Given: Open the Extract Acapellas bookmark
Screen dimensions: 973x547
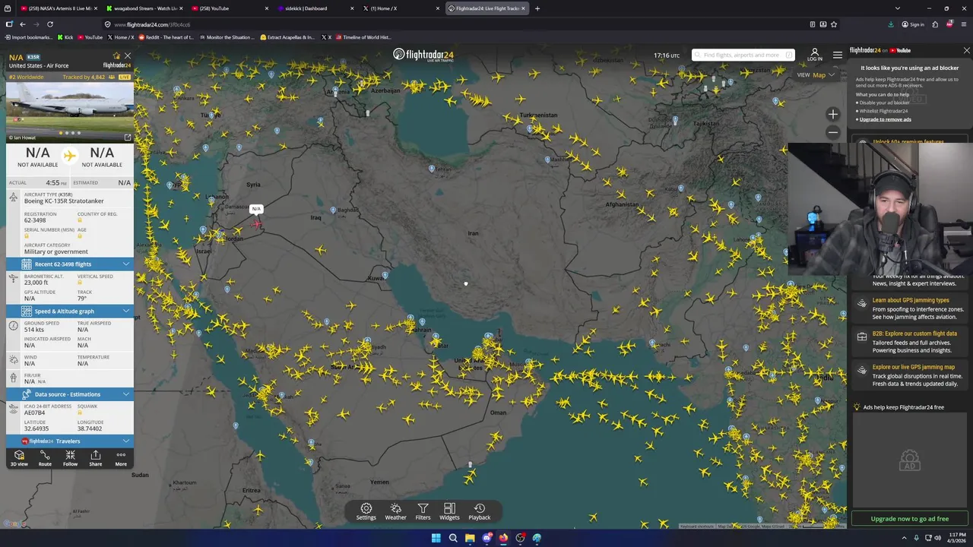Looking at the screenshot, I should [x=287, y=37].
